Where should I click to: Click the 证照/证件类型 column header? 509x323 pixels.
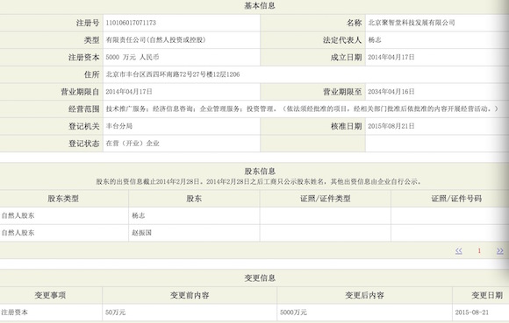(326, 199)
